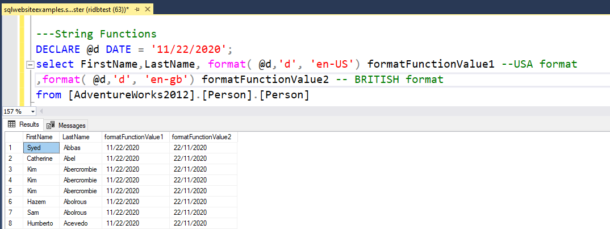
Task: Click '22/11/2020' in row 6
Action: pos(203,202)
